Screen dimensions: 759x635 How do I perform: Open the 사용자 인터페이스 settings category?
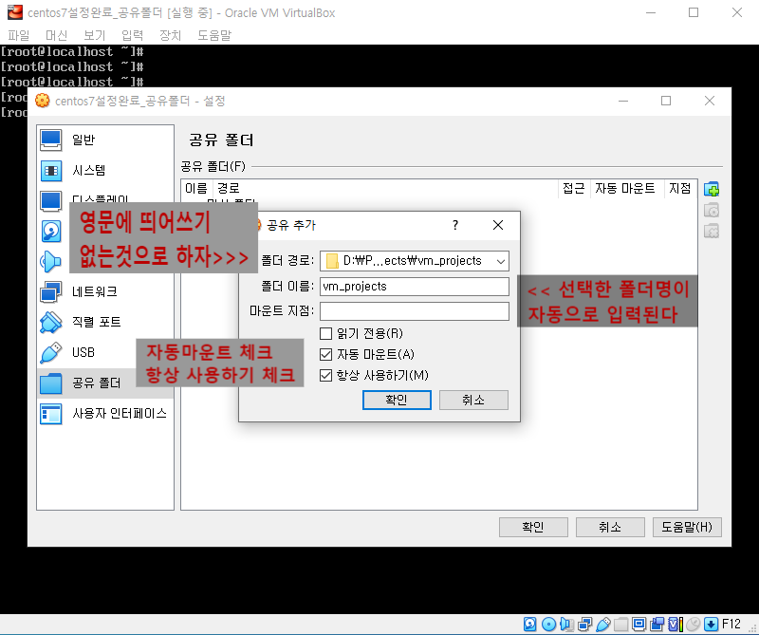105,414
